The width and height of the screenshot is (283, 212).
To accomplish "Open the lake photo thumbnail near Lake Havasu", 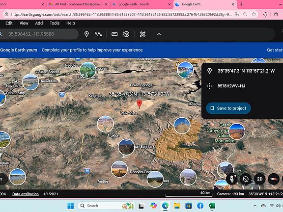I will pos(30,82).
